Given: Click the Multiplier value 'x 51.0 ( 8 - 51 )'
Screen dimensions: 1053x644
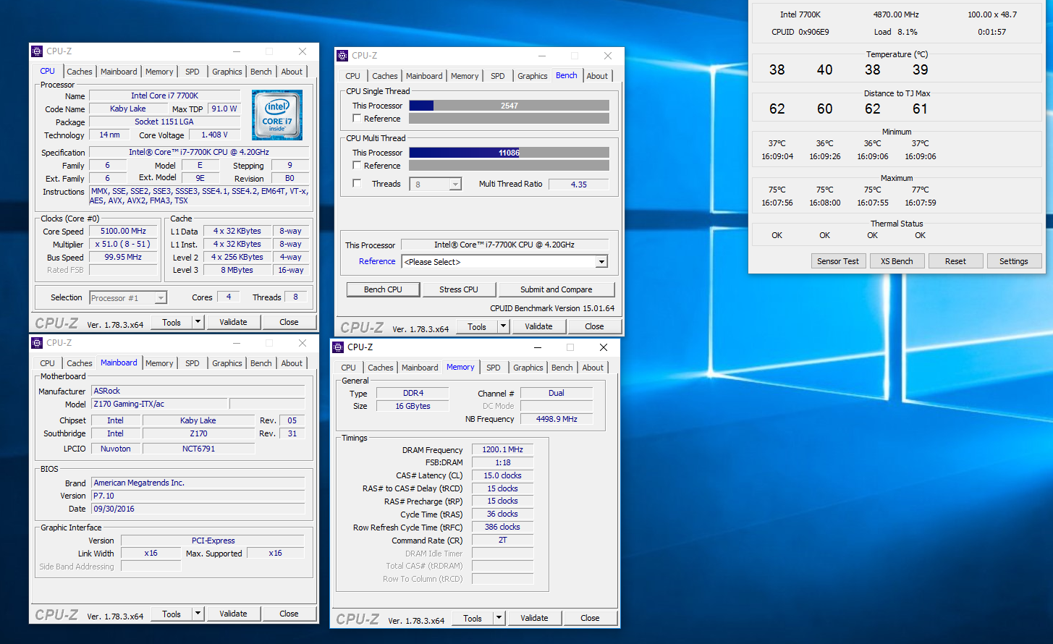Looking at the screenshot, I should [x=123, y=245].
